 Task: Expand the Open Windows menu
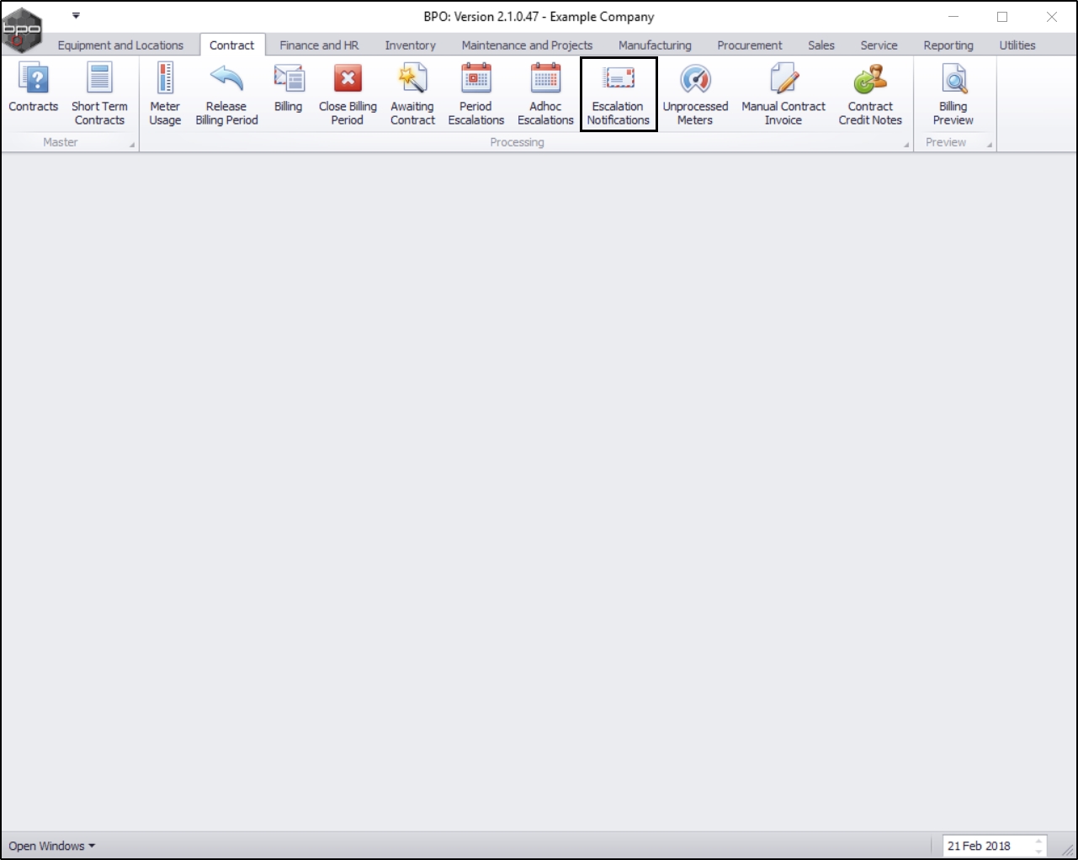(51, 846)
